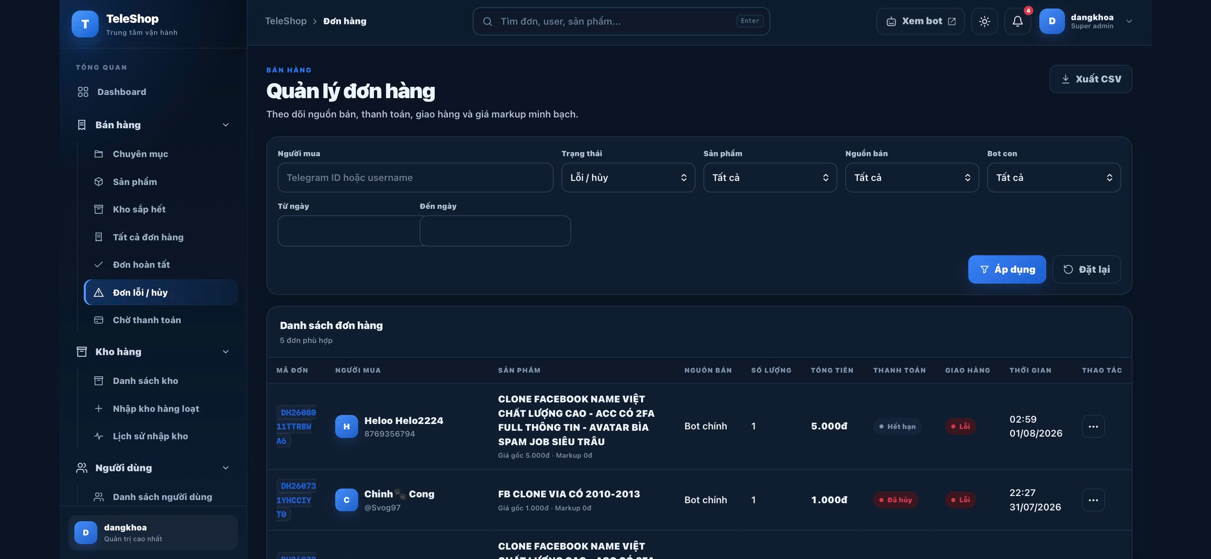Click the H avatar of Heloo Helo2224

[346, 427]
